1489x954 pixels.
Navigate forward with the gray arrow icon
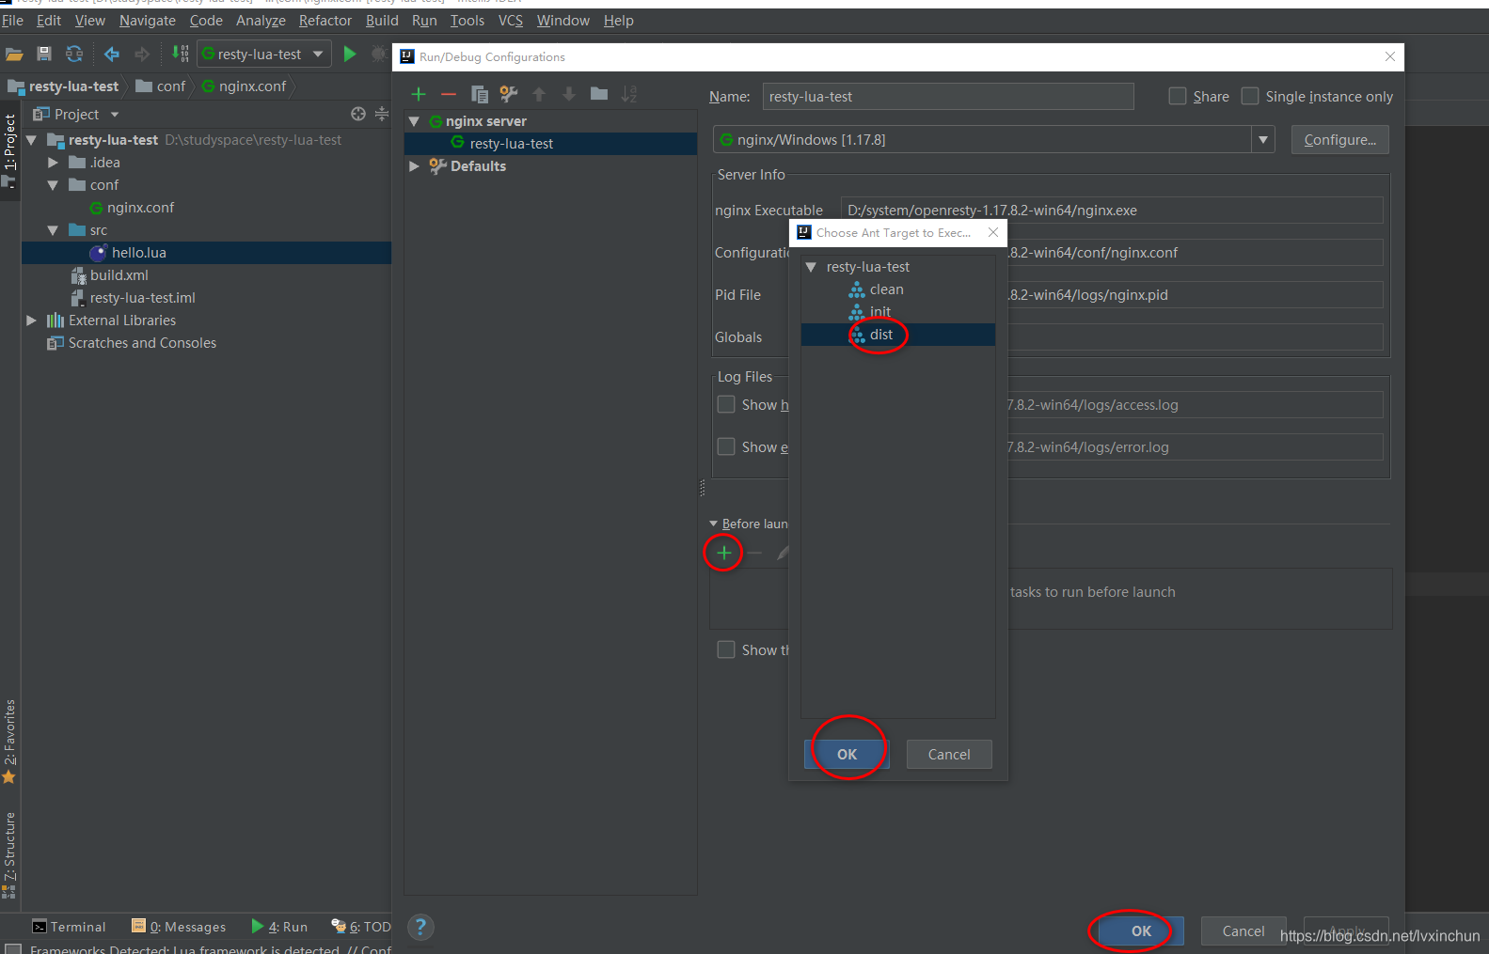pyautogui.click(x=142, y=55)
